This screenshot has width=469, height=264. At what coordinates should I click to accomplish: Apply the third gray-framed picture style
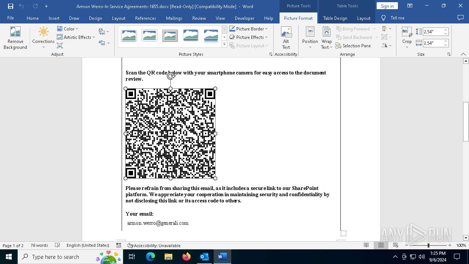[170, 36]
